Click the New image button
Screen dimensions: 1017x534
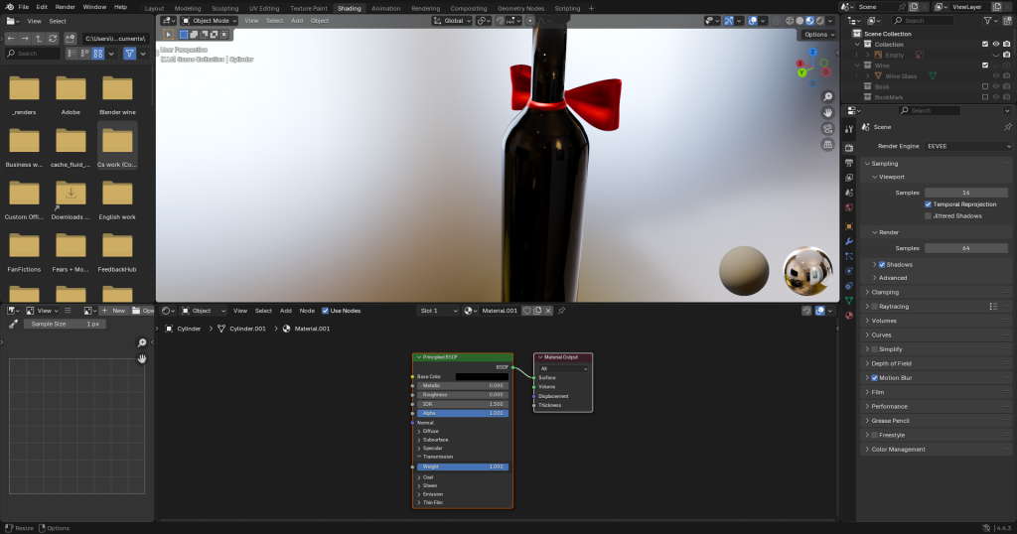pos(114,311)
